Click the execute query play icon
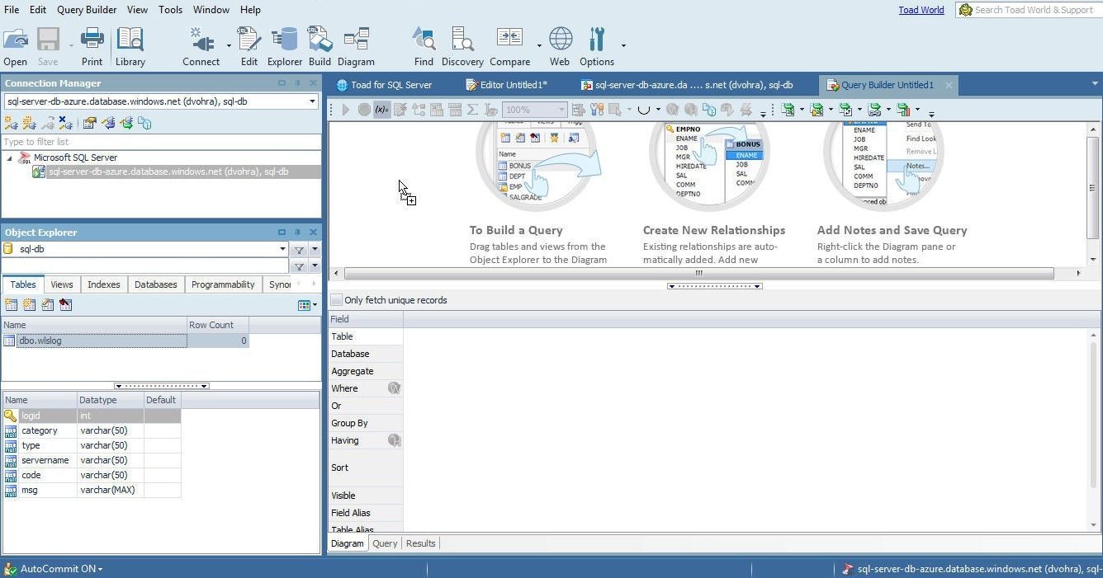Viewport: 1103px width, 578px height. [345, 109]
